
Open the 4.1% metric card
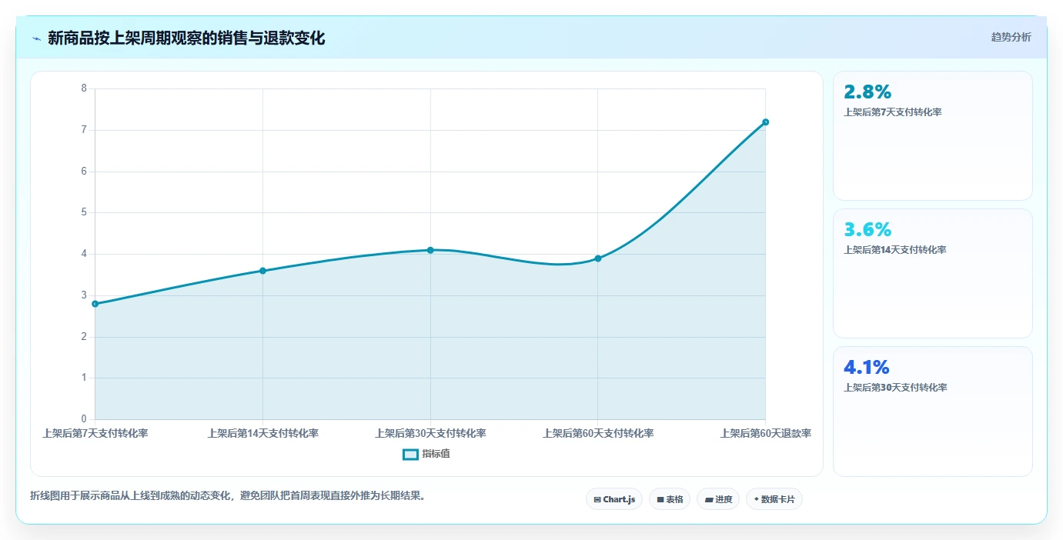(x=932, y=411)
